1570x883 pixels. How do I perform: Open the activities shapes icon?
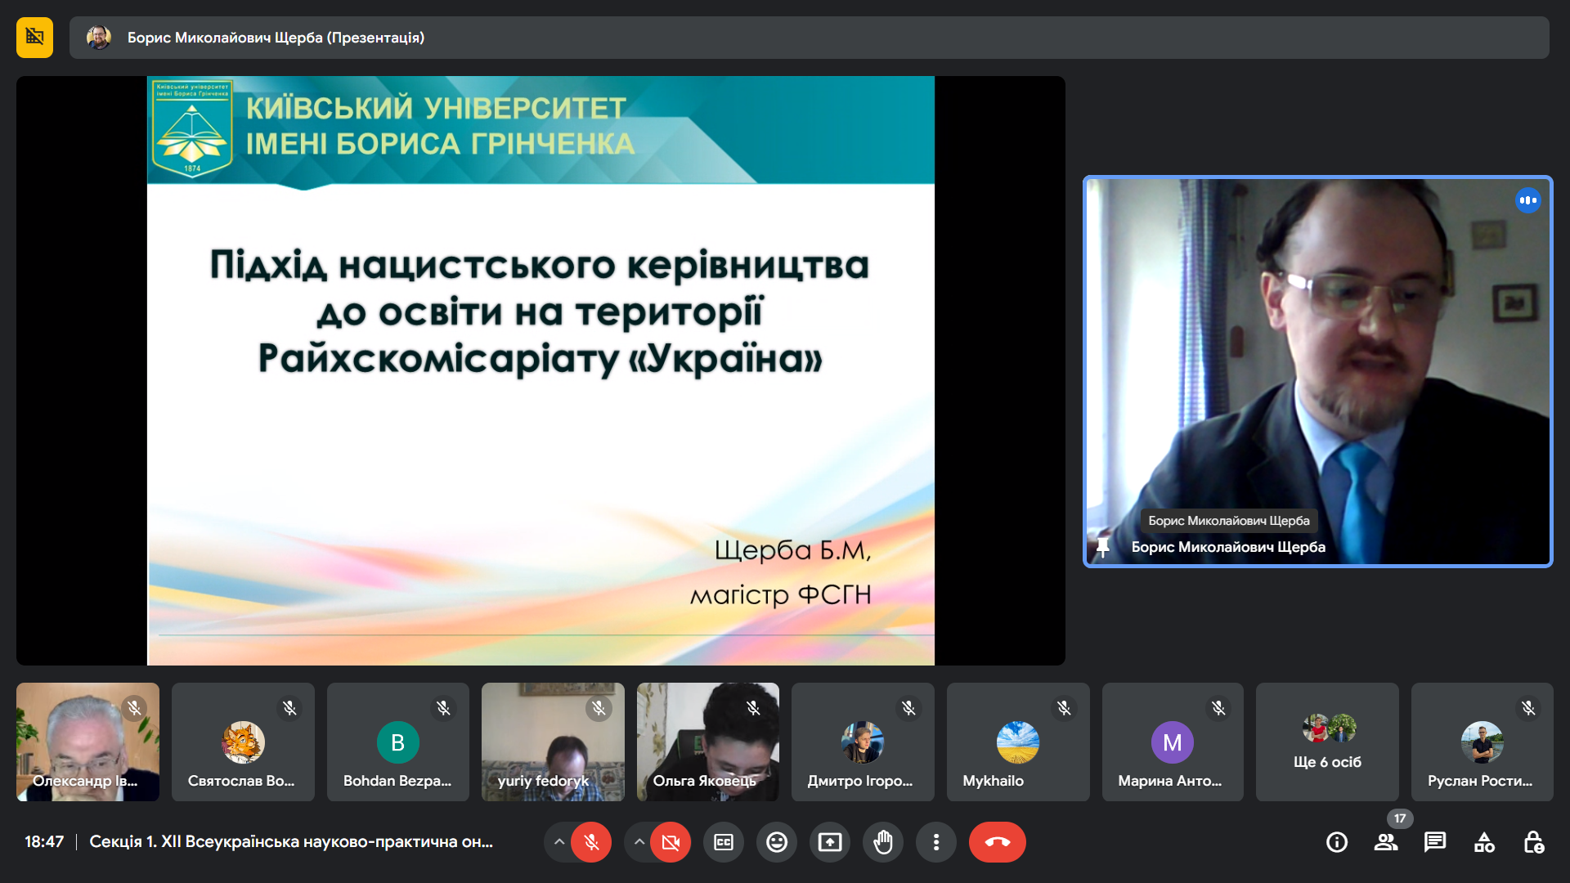pos(1483,842)
